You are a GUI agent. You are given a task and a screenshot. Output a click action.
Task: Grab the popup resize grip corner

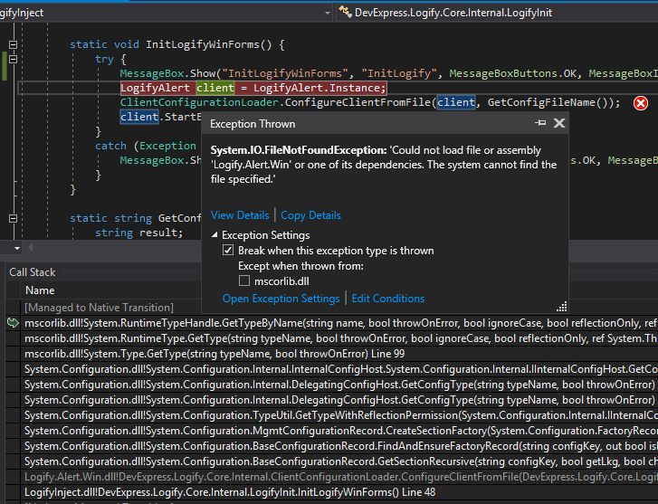pos(561,307)
